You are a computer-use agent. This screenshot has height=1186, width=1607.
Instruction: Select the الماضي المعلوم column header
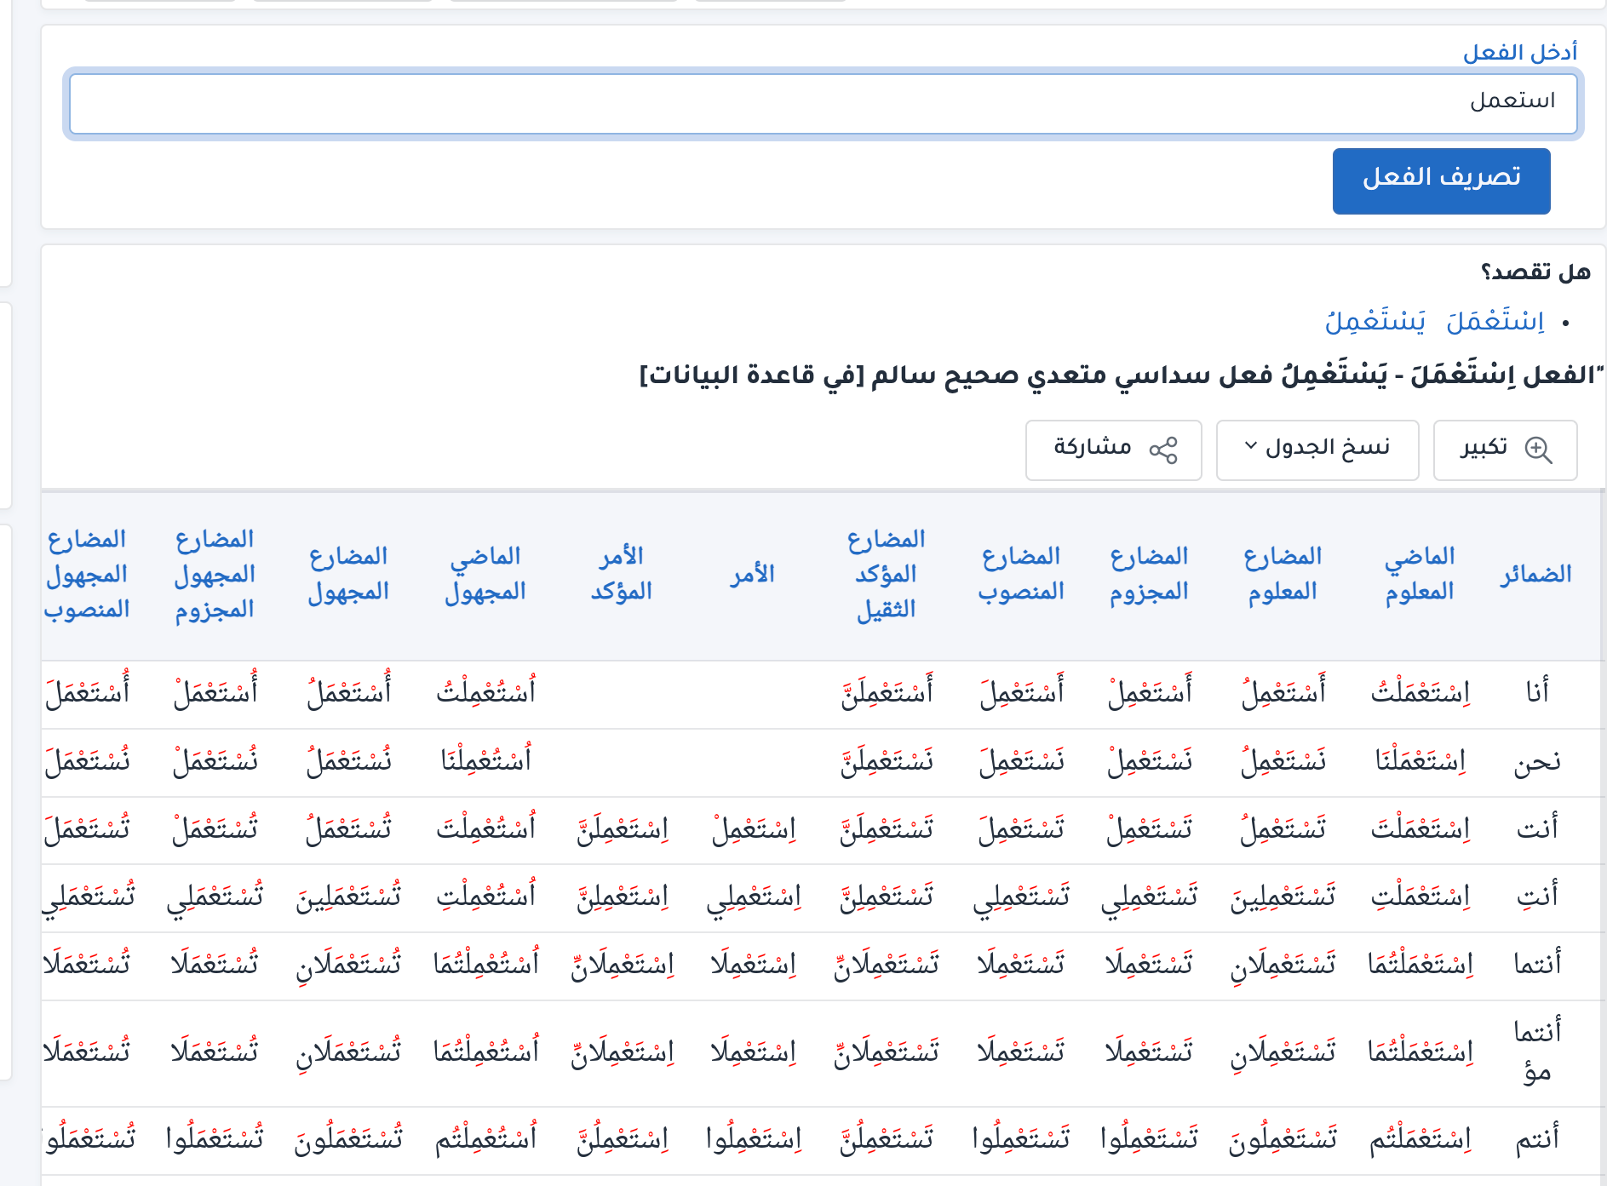tap(1420, 574)
